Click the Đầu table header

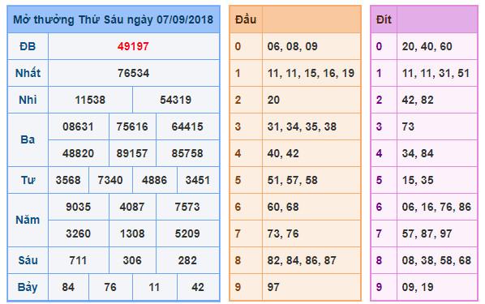point(246,19)
